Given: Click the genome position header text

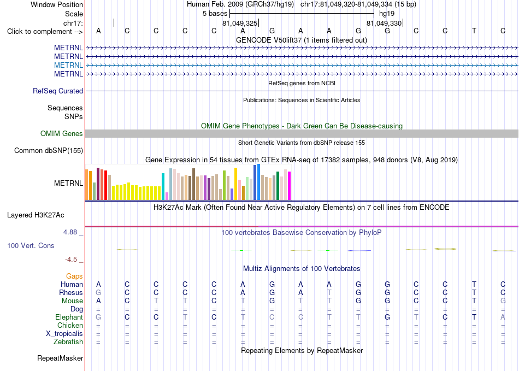Looking at the screenshot, I should (x=302, y=4).
